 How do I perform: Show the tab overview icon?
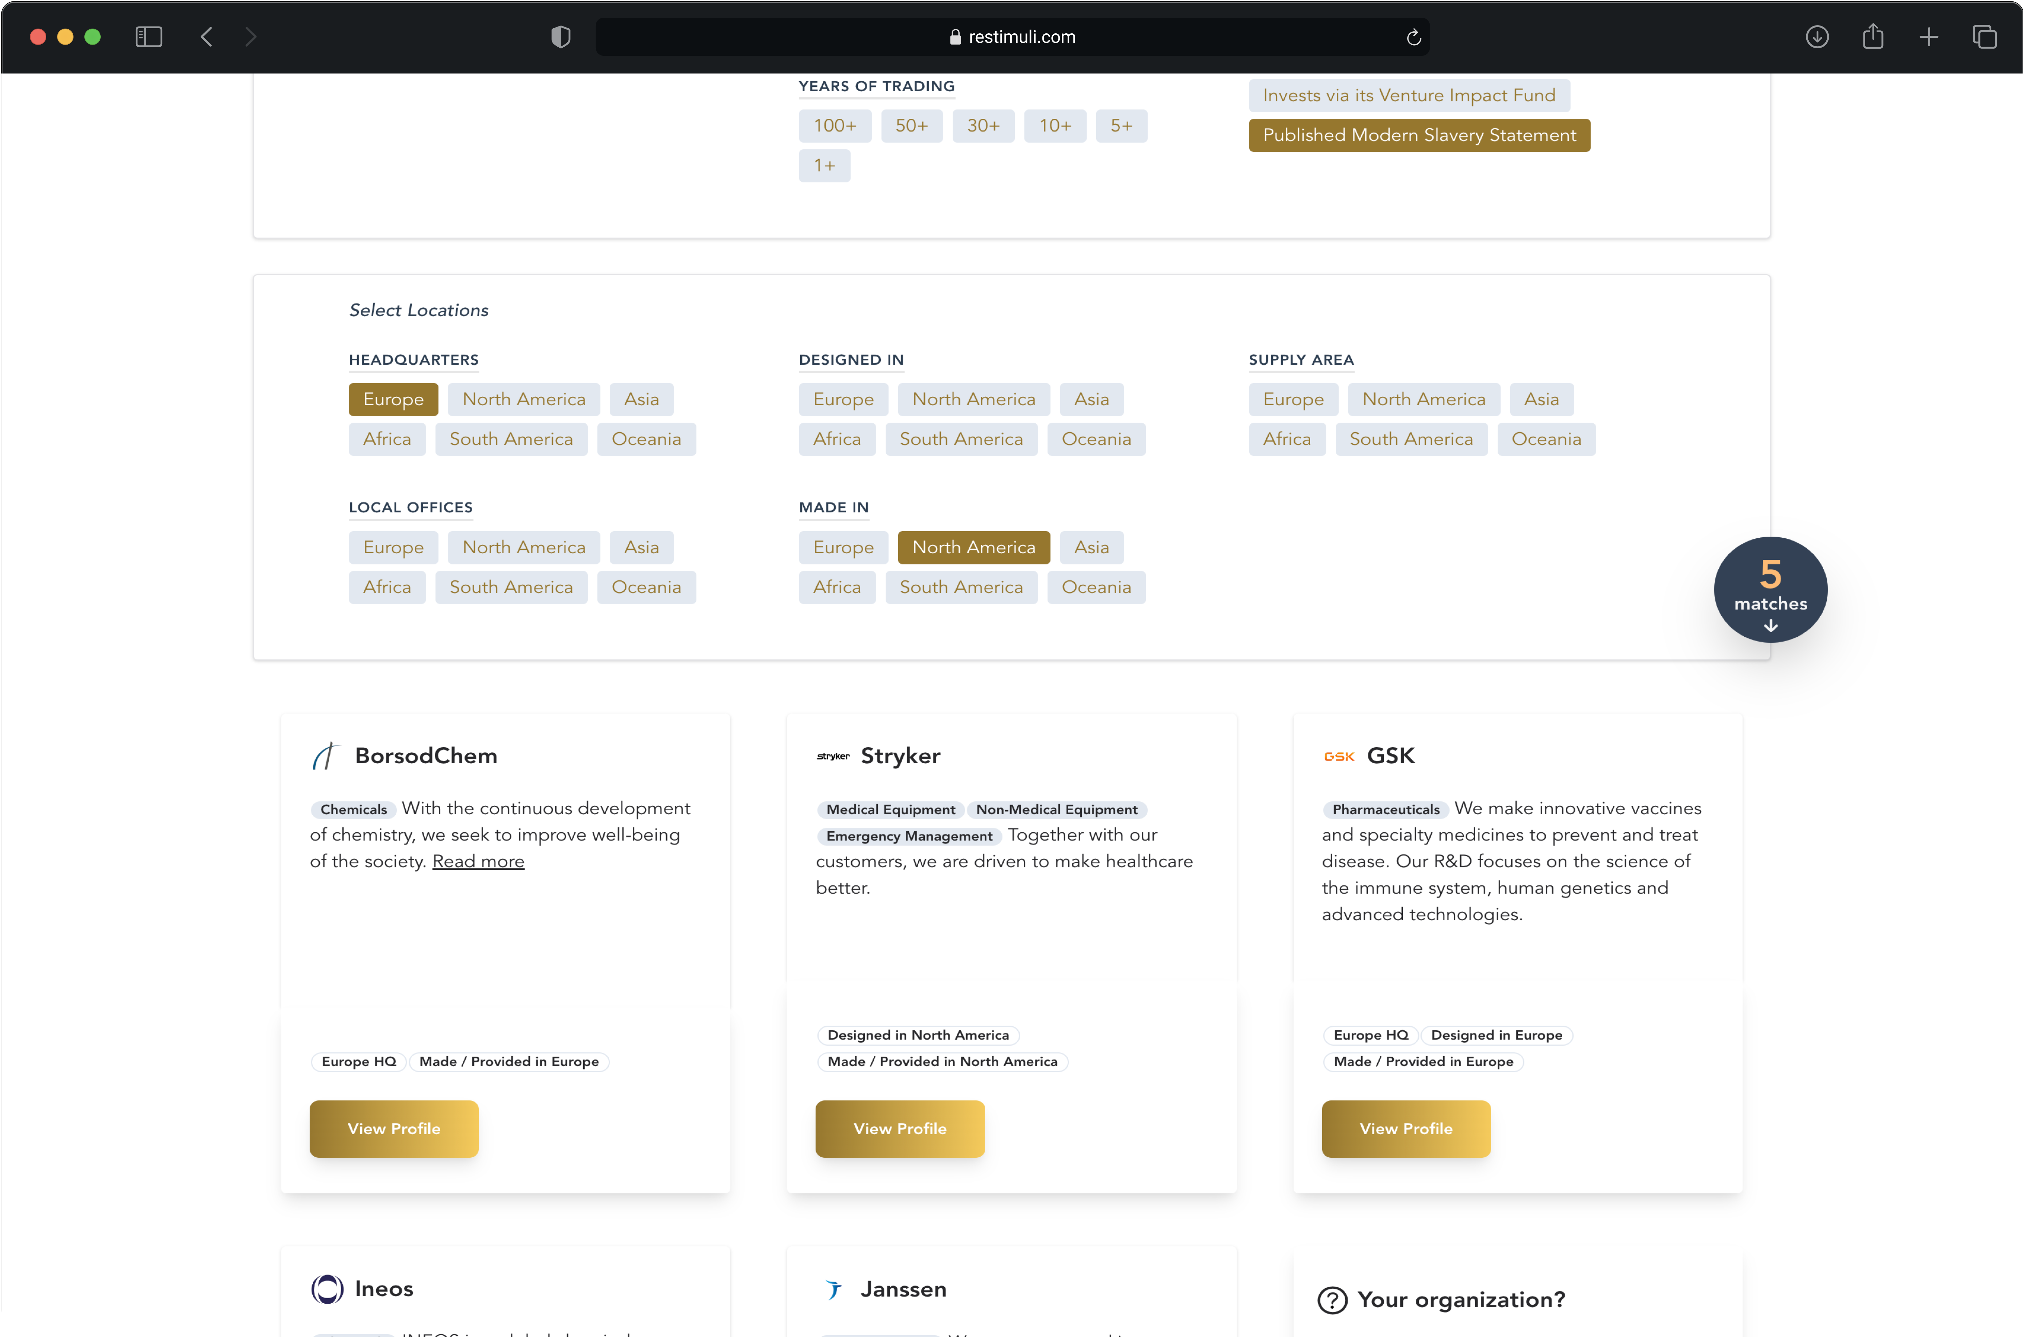[1984, 37]
